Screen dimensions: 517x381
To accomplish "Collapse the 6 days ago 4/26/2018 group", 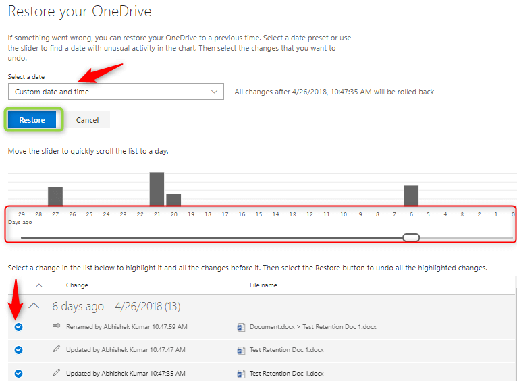I will (x=34, y=306).
